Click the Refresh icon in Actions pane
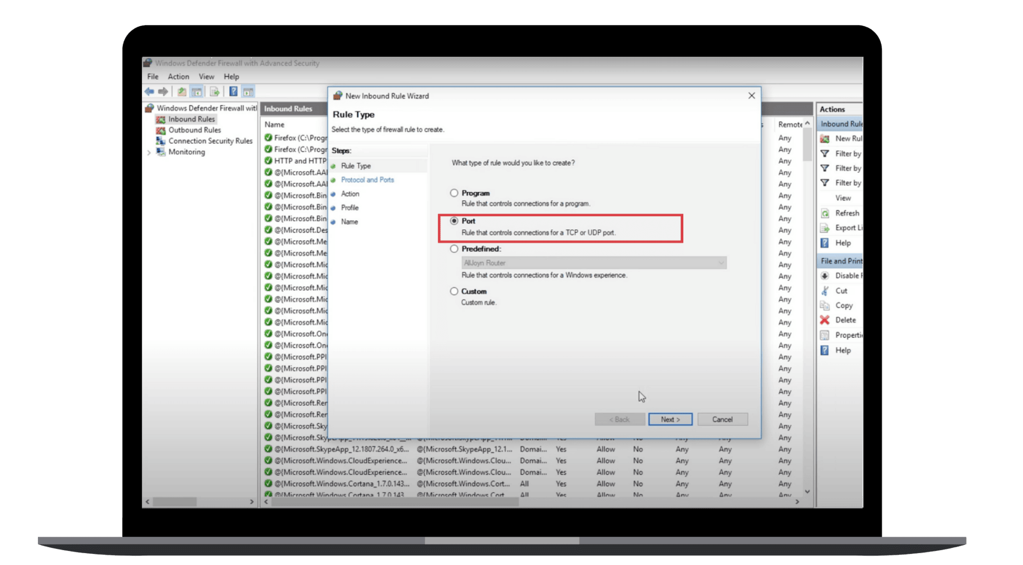 [x=825, y=213]
